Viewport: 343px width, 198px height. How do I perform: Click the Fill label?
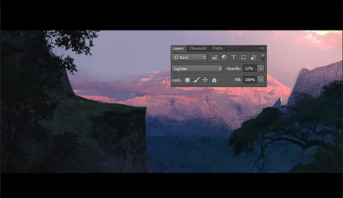[238, 80]
